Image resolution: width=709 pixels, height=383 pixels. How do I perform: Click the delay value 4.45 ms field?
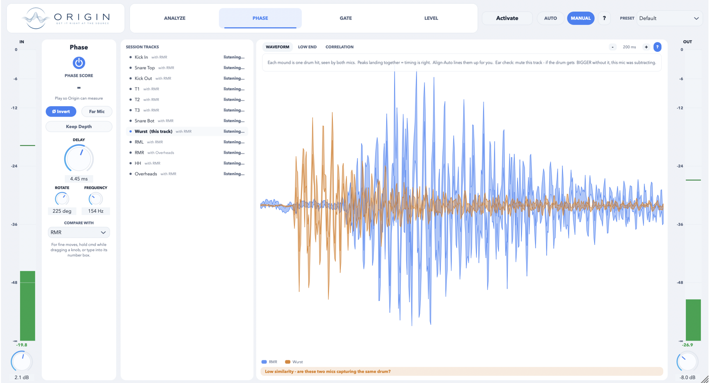[79, 179]
